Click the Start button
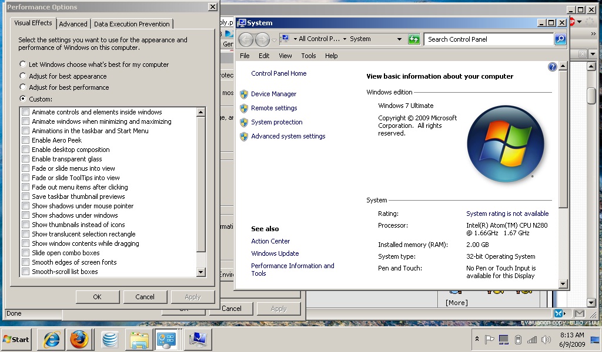Viewport: 602px width, 352px height. 16,339
